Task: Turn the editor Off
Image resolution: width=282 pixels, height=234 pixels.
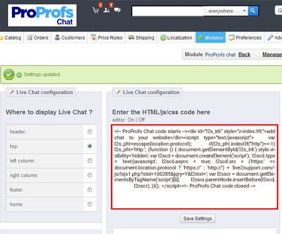Action: pyautogui.click(x=142, y=120)
